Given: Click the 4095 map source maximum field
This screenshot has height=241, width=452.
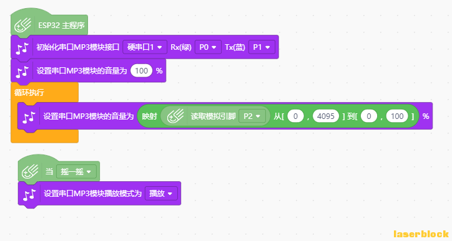Looking at the screenshot, I should point(326,116).
